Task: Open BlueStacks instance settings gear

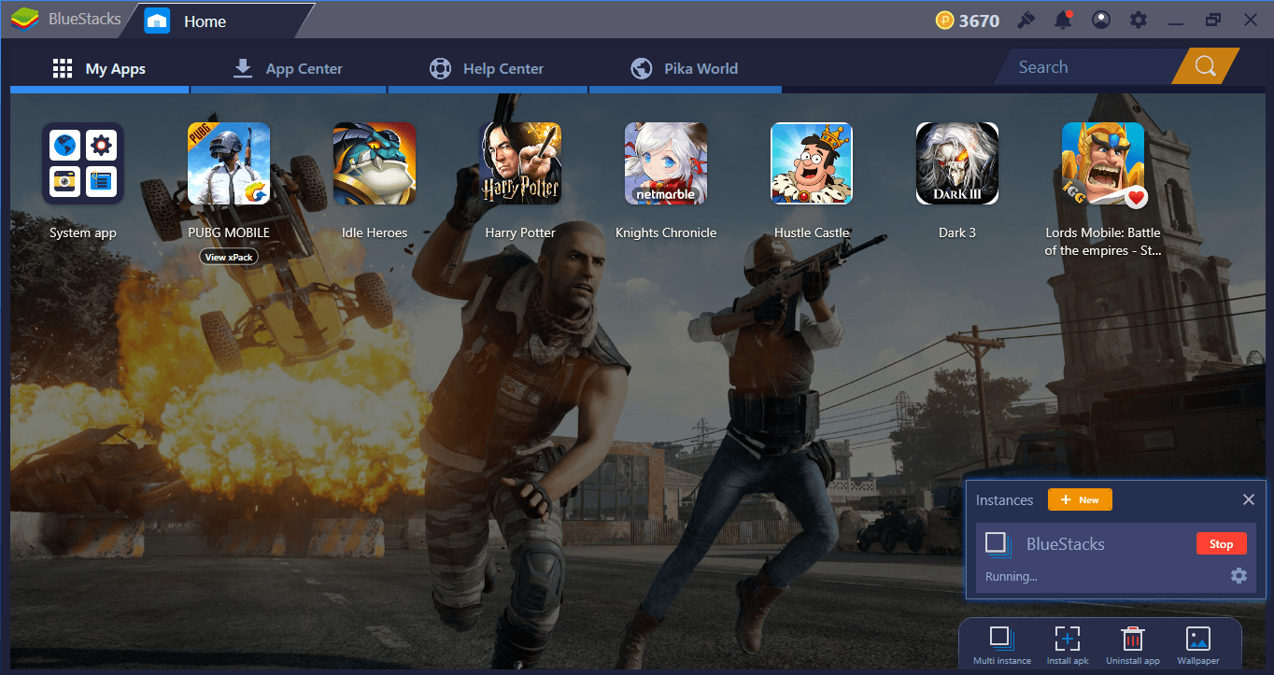Action: point(1239,575)
